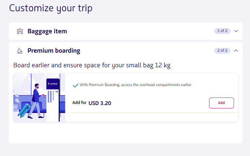
Task: Click the Premium boarding passenger icon
Action: [20, 51]
